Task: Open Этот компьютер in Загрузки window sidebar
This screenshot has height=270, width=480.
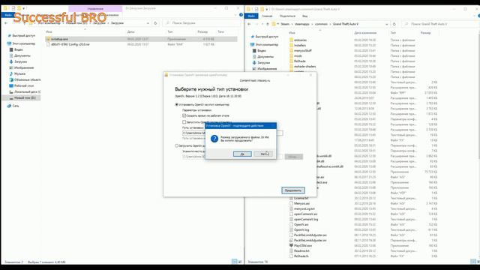Action: point(23,43)
